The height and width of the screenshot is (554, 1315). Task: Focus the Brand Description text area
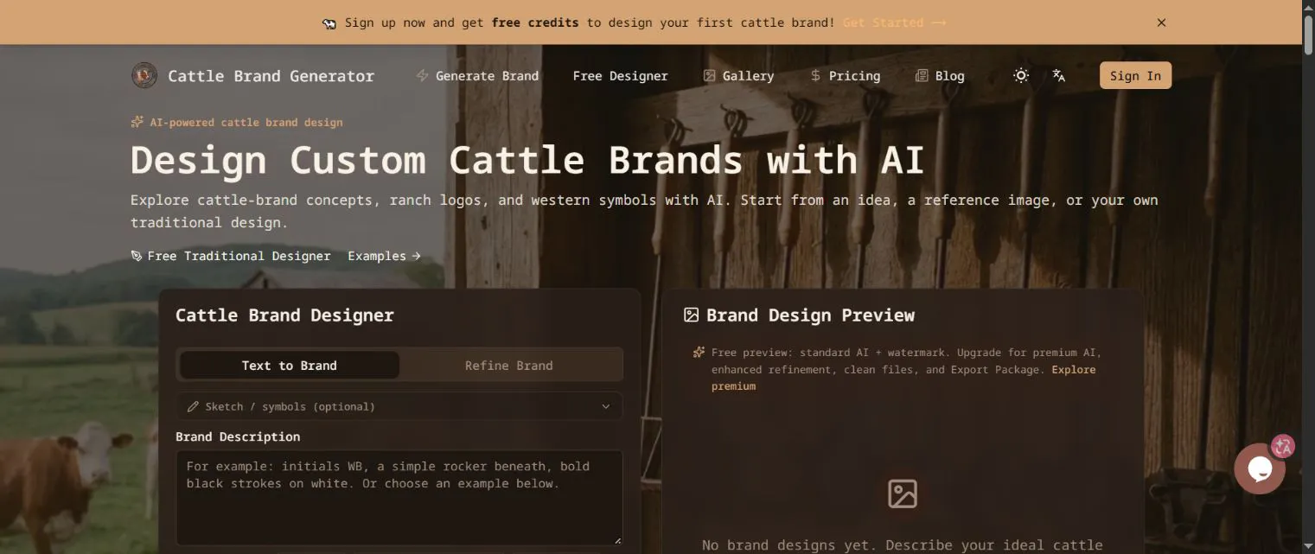[399, 497]
